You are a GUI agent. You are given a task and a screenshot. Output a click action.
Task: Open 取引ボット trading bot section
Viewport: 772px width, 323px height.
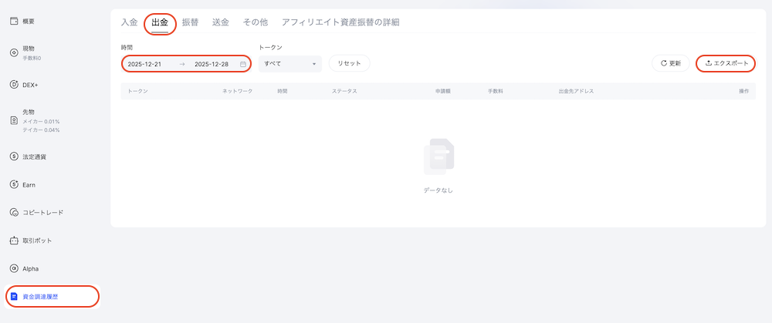[37, 241]
